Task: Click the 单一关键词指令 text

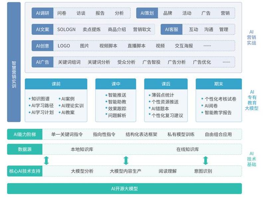Action: [67, 134]
